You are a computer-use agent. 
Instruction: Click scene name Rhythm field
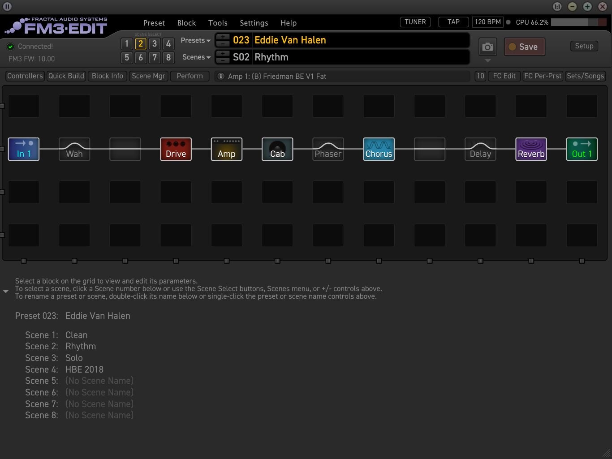(361, 57)
